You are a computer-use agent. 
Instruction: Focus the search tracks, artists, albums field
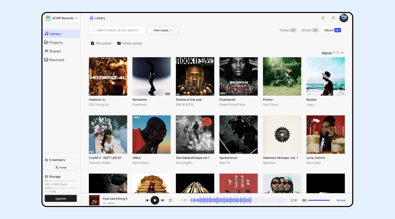[x=117, y=30]
